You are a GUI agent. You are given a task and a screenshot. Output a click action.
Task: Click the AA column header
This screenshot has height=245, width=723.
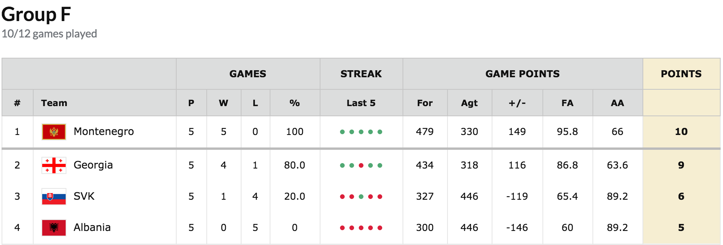[x=617, y=103]
